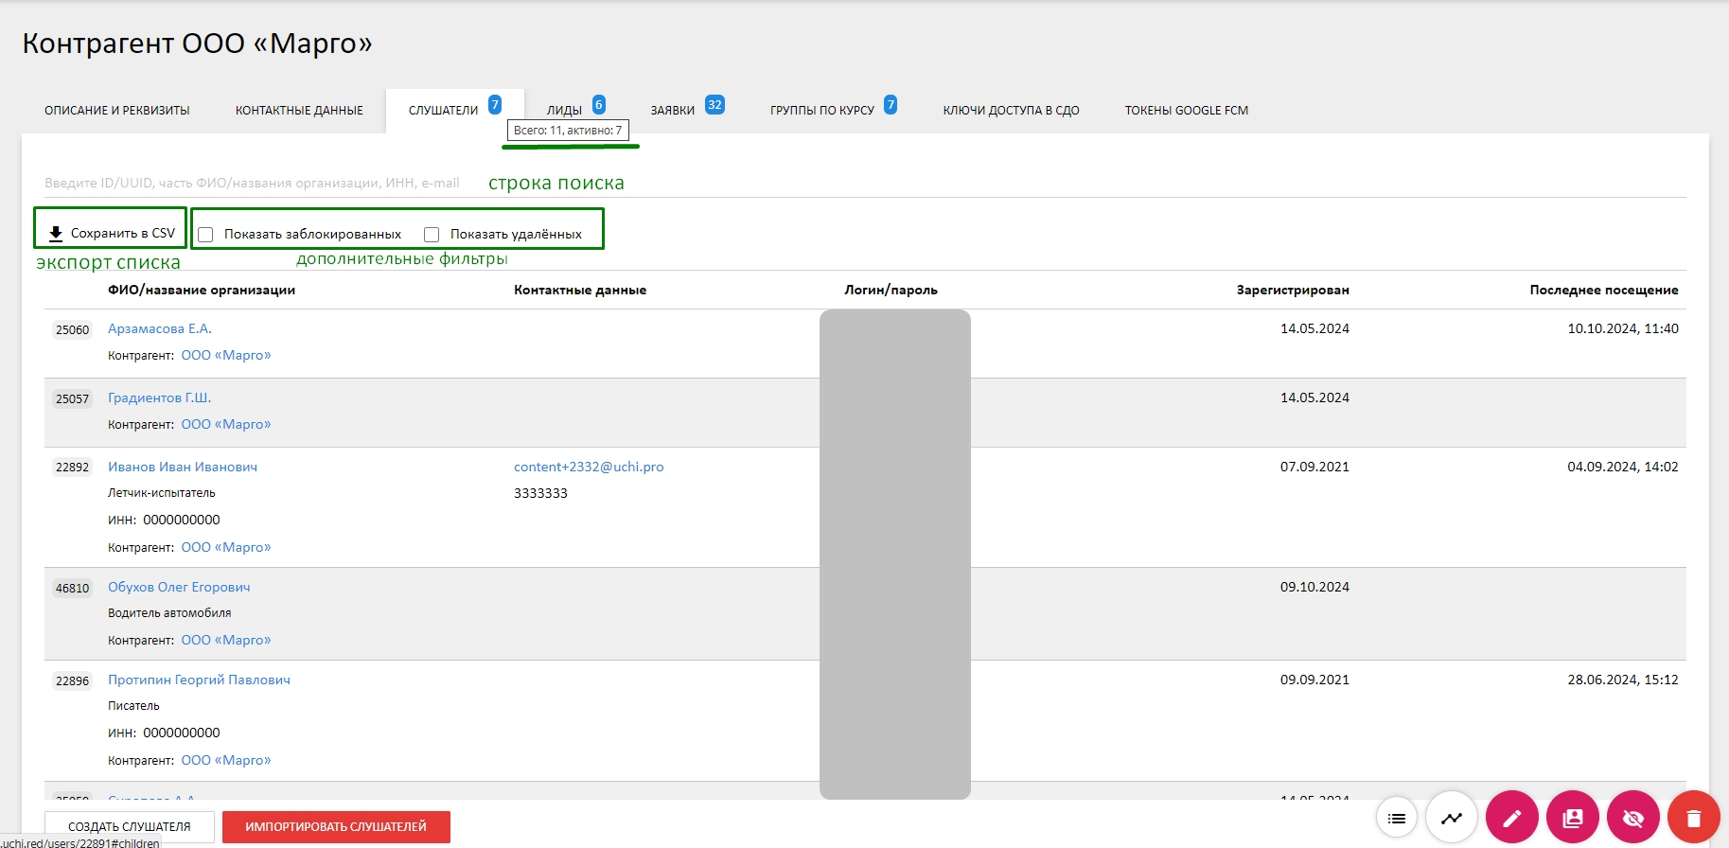Open Ключи доступа в СДО tab

(1012, 111)
